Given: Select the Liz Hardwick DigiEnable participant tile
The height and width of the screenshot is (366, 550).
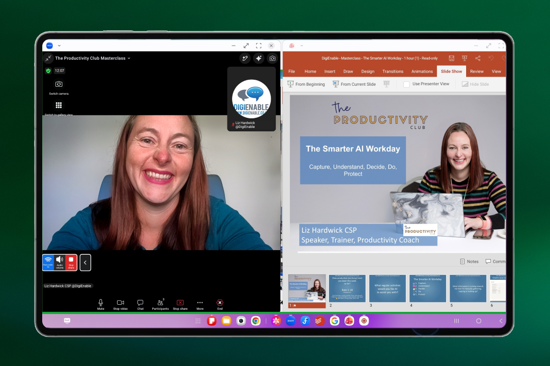Looking at the screenshot, I should 252,99.
